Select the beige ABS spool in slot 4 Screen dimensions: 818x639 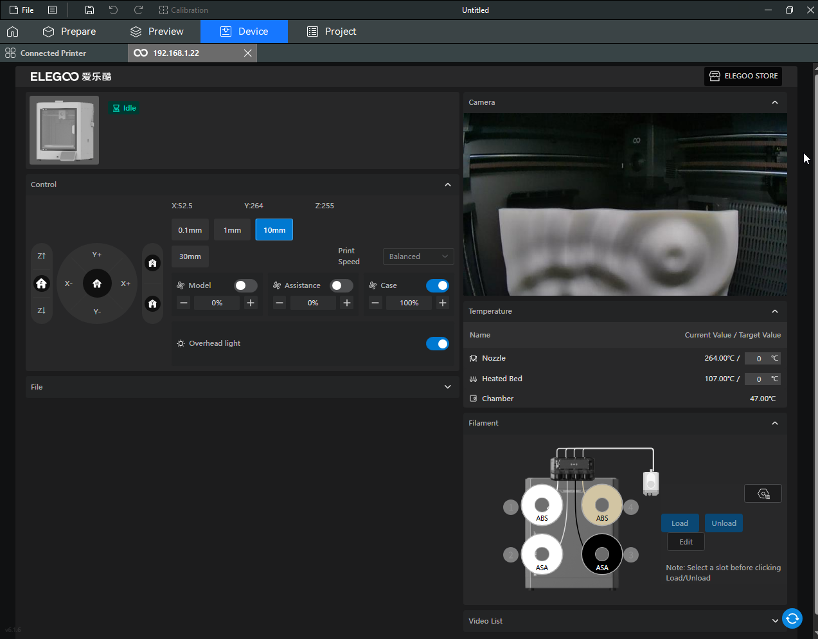pos(602,505)
